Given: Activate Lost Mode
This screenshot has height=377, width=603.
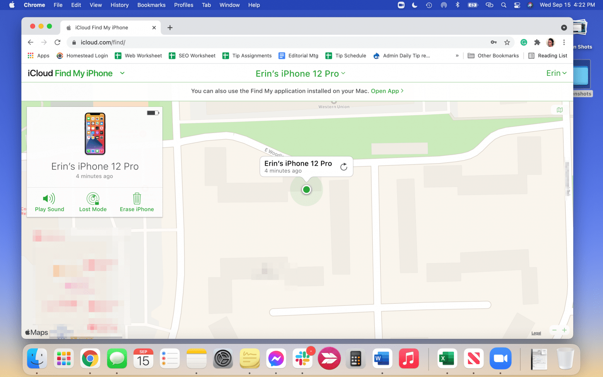Looking at the screenshot, I should coord(93,203).
